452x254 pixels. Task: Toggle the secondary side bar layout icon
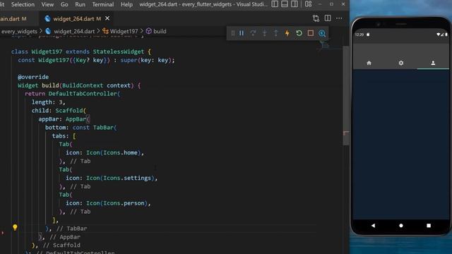(295, 4)
